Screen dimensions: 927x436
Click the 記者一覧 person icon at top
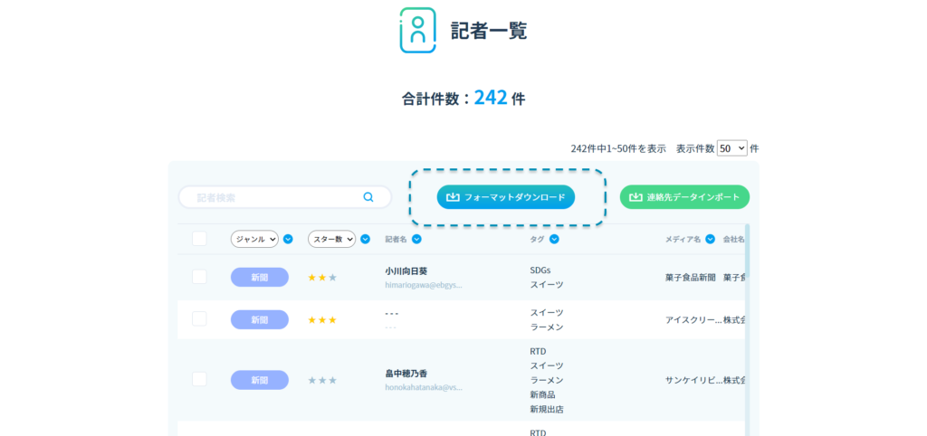pos(417,30)
